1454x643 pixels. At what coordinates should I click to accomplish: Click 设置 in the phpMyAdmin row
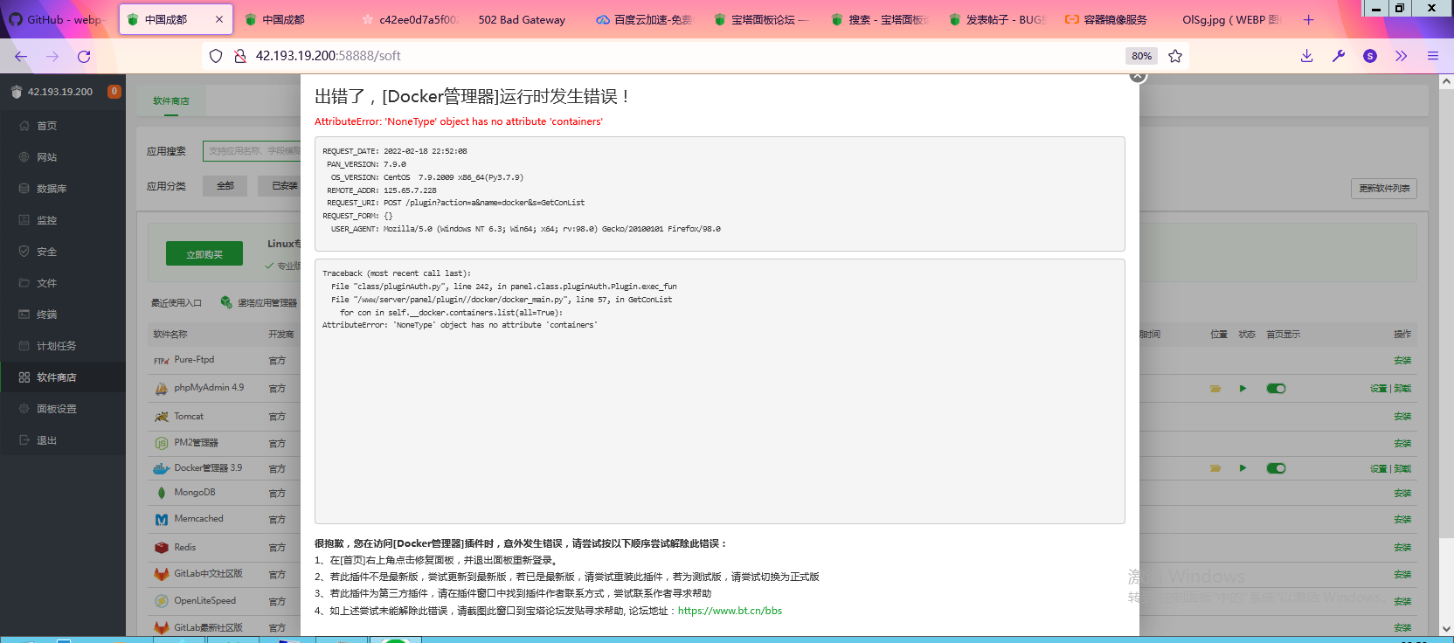point(1378,389)
